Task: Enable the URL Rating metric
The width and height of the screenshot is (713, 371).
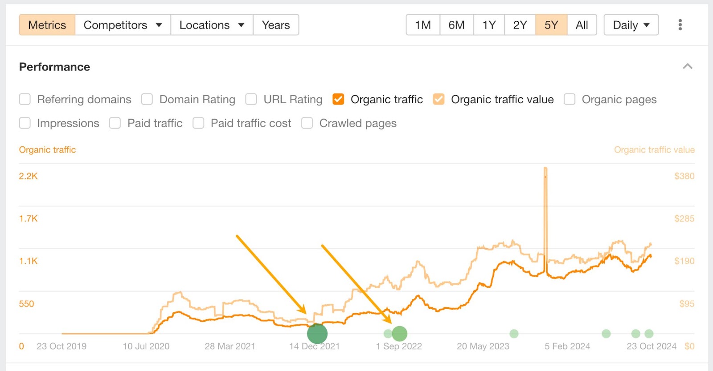Action: pos(251,99)
